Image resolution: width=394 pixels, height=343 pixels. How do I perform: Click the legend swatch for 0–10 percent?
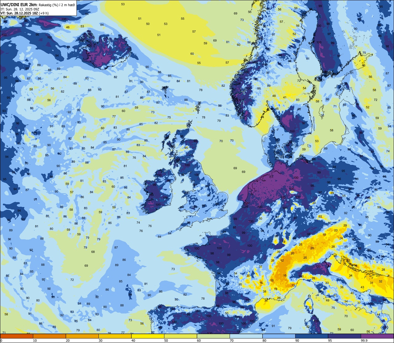click(x=17, y=336)
